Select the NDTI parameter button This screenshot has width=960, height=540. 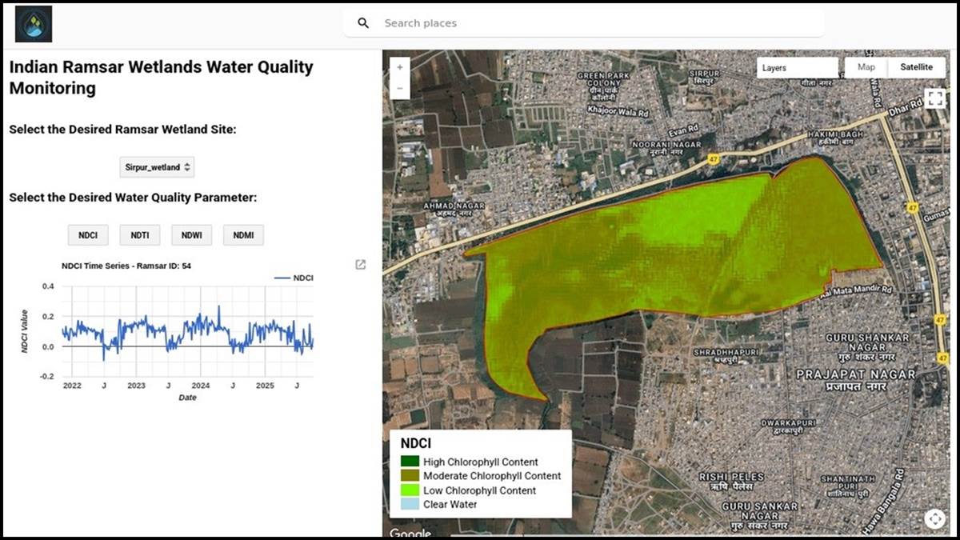click(x=140, y=235)
